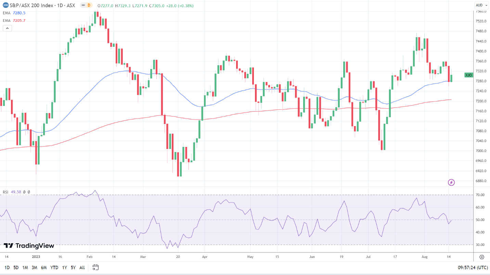Click the green XJO price label
This screenshot has height=275, width=490.
tap(469, 75)
